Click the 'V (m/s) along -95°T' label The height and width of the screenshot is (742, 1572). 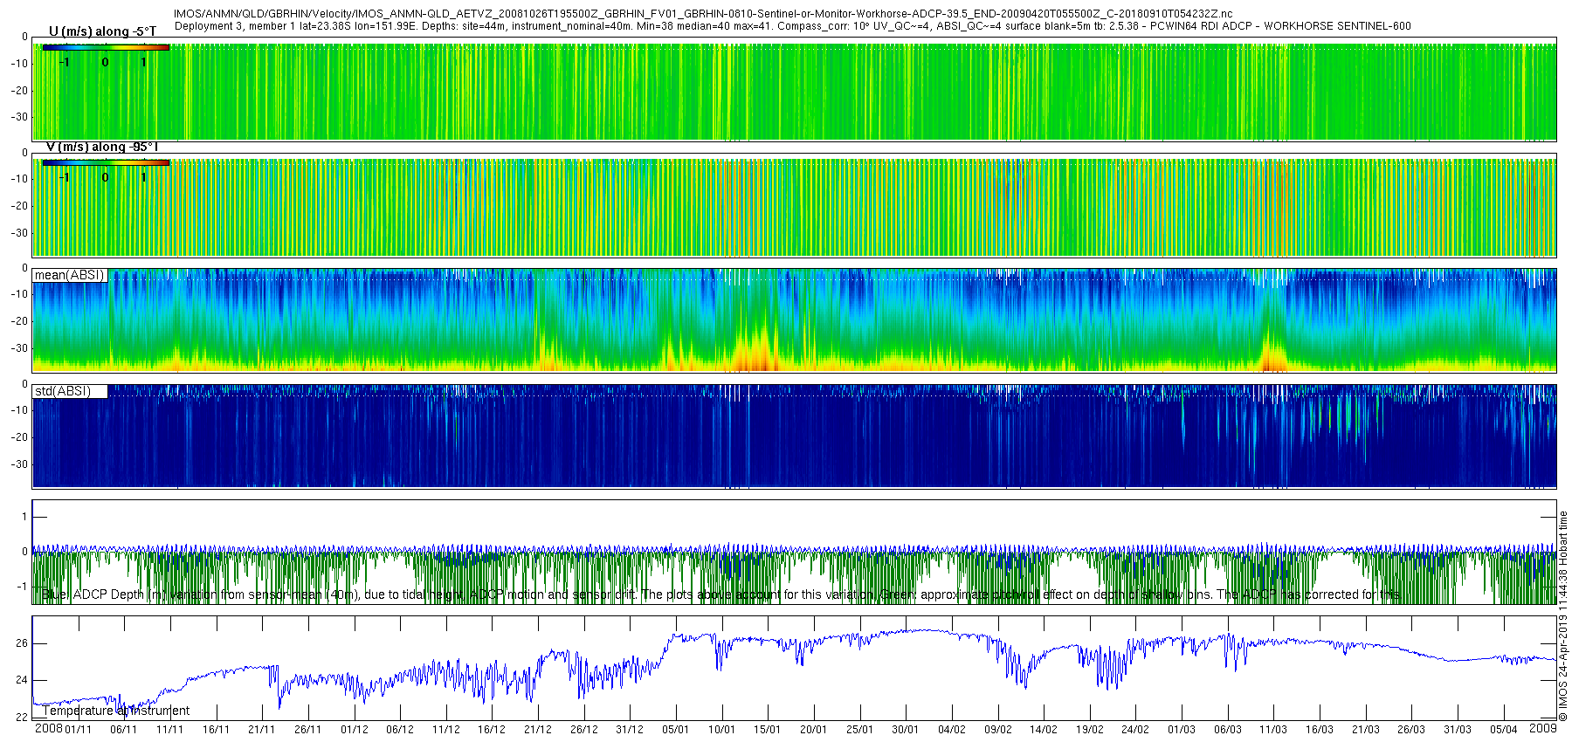[x=102, y=147]
